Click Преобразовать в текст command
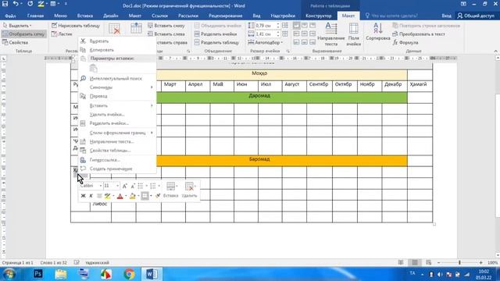500x281 pixels. [x=419, y=34]
